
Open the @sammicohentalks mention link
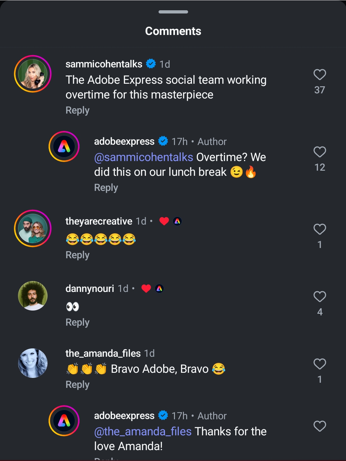click(143, 157)
